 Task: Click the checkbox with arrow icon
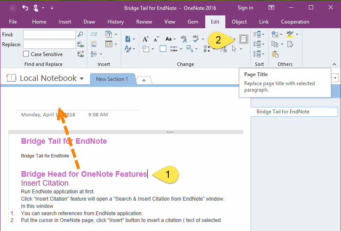click(x=190, y=49)
